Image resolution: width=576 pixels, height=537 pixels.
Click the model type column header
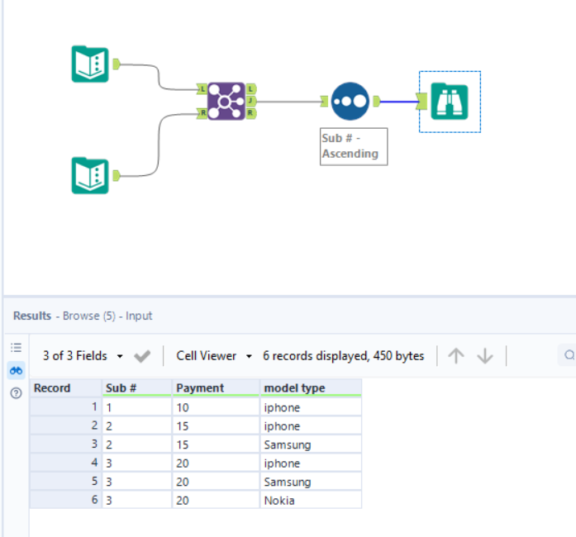pyautogui.click(x=311, y=387)
